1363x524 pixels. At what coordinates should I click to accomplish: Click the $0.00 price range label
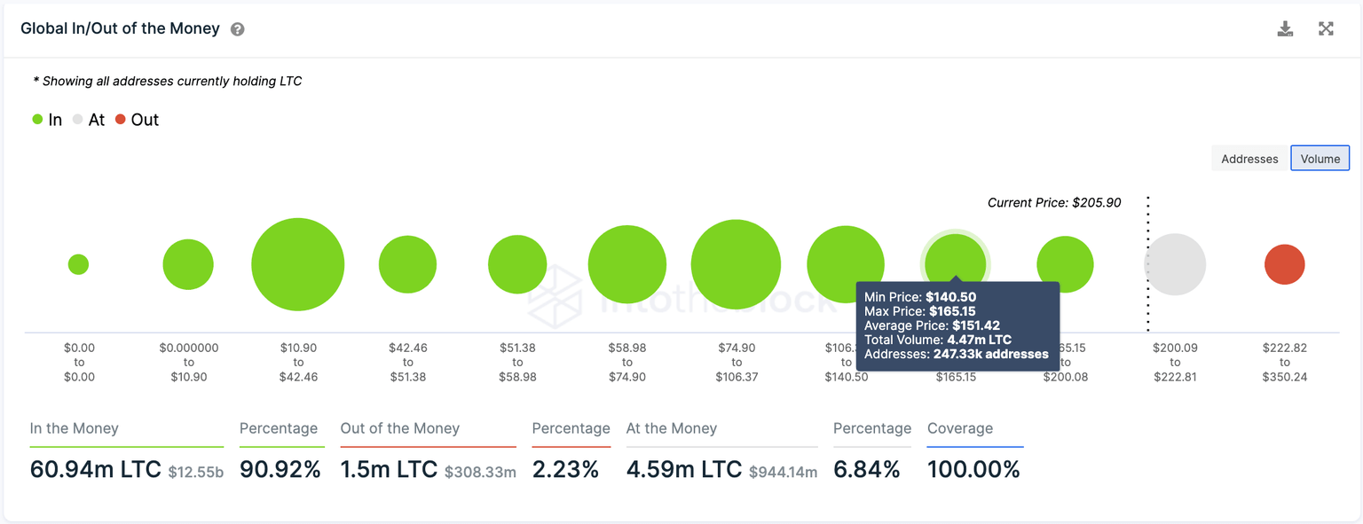click(x=79, y=362)
